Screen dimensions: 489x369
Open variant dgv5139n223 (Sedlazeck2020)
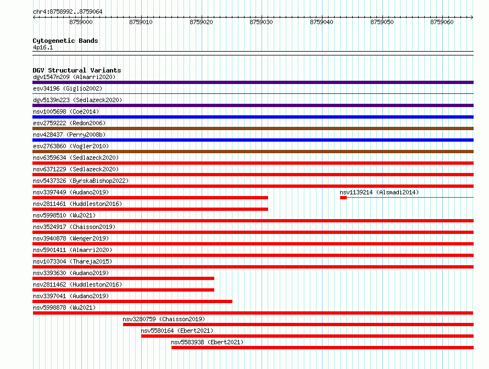(77, 100)
